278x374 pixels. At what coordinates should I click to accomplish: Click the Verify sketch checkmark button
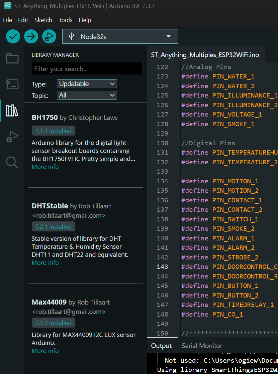(x=13, y=36)
